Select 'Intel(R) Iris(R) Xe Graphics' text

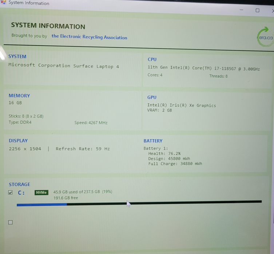(x=182, y=105)
